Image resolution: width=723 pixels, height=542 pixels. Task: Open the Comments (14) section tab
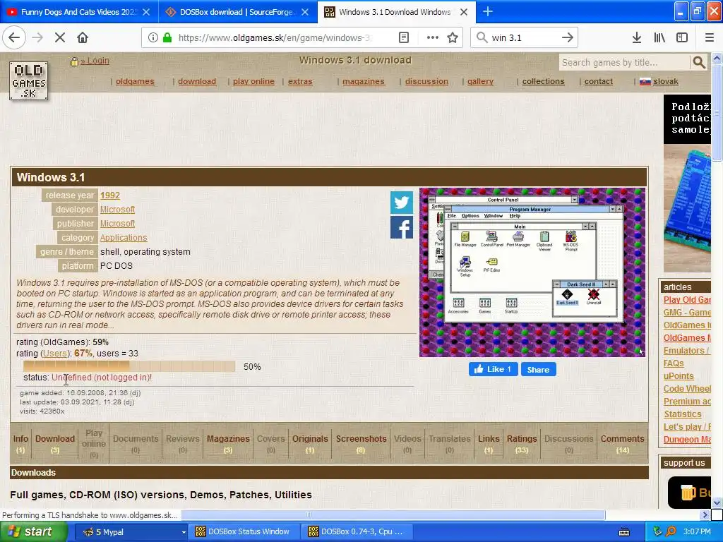[x=622, y=443]
